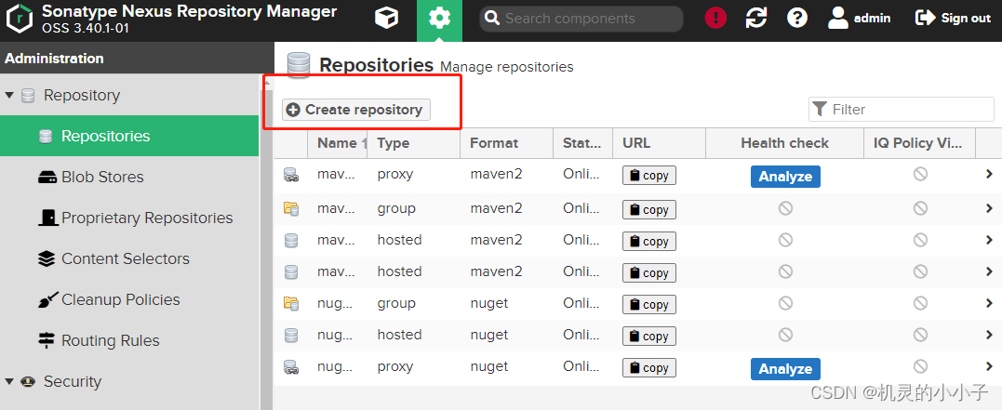Open details chevron for nuget group row
The width and height of the screenshot is (1002, 410).
989,303
